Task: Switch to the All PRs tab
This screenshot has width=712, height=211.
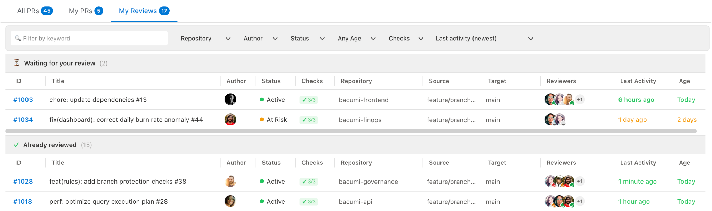Action: tap(35, 11)
